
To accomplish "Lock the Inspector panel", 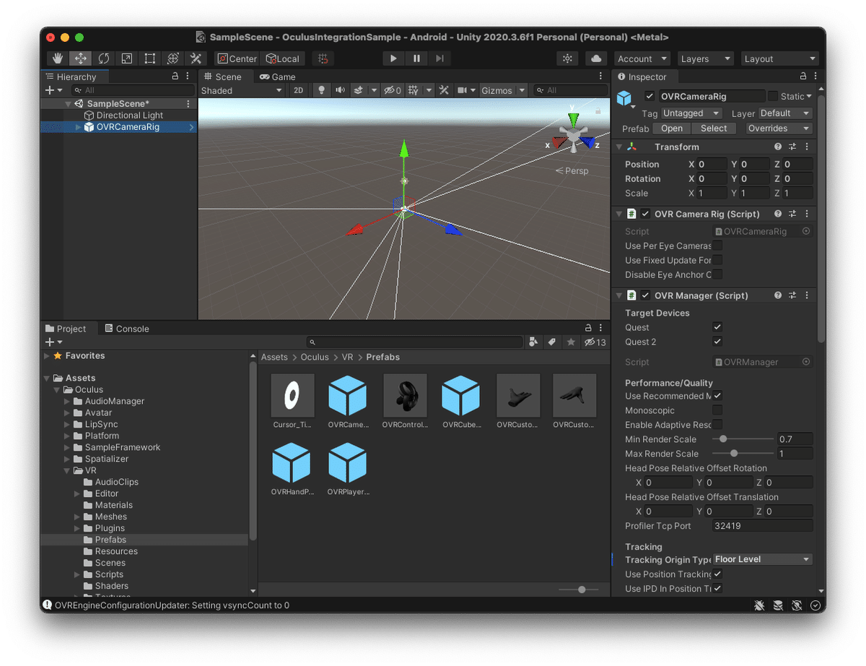I will [803, 76].
